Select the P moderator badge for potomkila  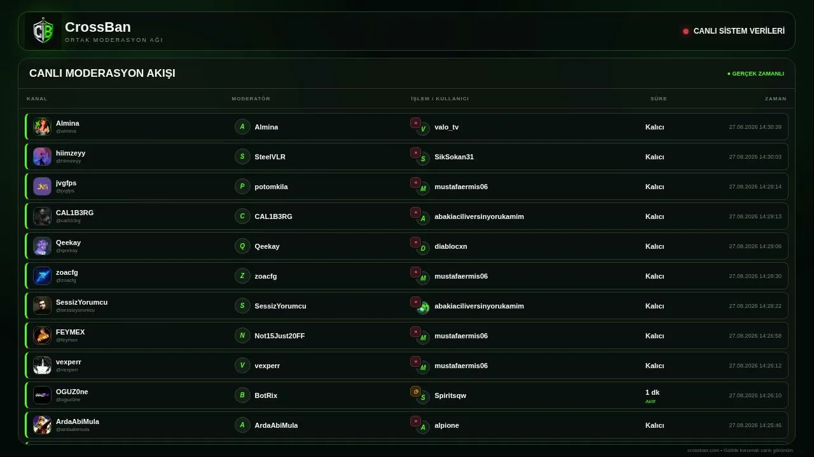pos(242,187)
